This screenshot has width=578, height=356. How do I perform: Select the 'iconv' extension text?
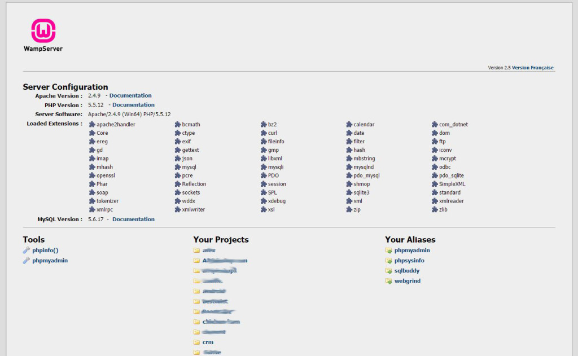click(445, 150)
